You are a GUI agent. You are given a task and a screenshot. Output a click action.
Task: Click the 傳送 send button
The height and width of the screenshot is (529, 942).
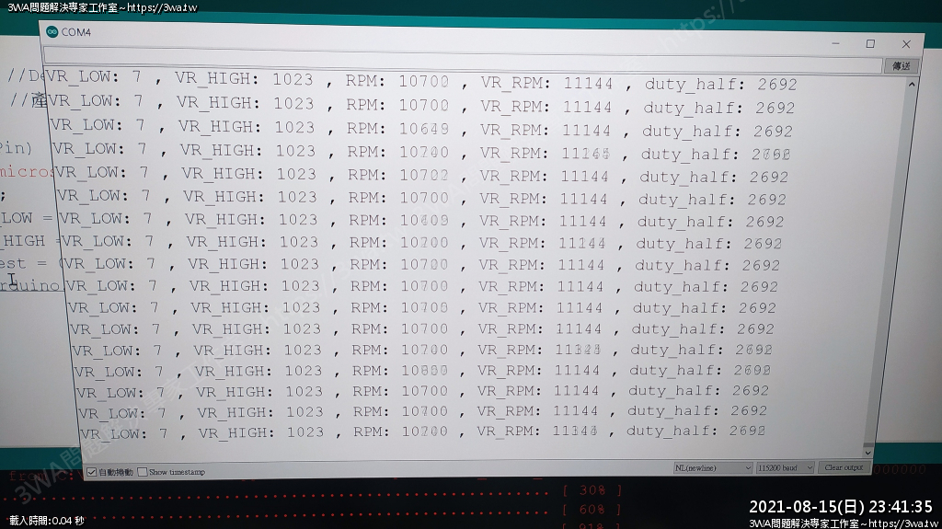pyautogui.click(x=901, y=66)
